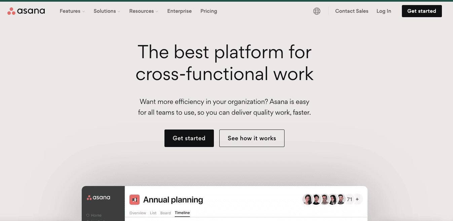Select the first teammate avatar on Annual planning
The width and height of the screenshot is (453, 221).
[x=308, y=199]
